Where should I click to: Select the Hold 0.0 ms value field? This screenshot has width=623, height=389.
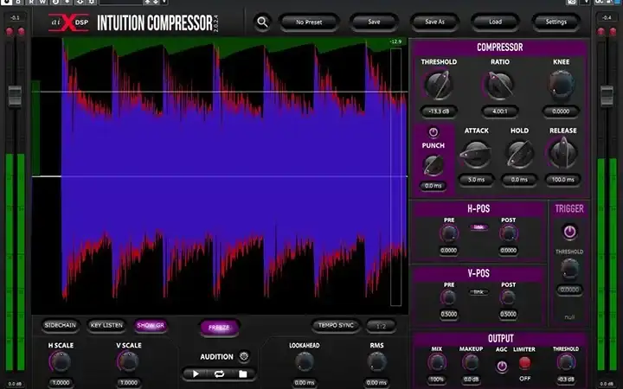pos(519,180)
